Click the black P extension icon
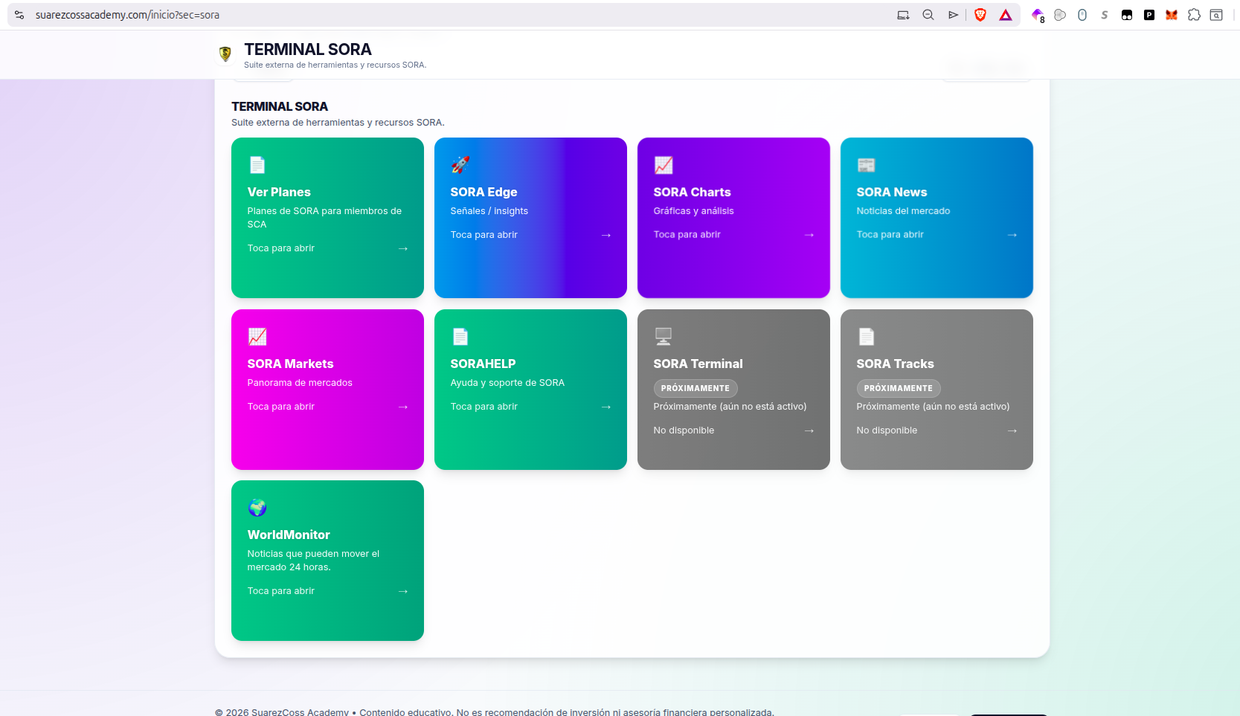Screen dimensions: 1240x716 pos(1149,15)
